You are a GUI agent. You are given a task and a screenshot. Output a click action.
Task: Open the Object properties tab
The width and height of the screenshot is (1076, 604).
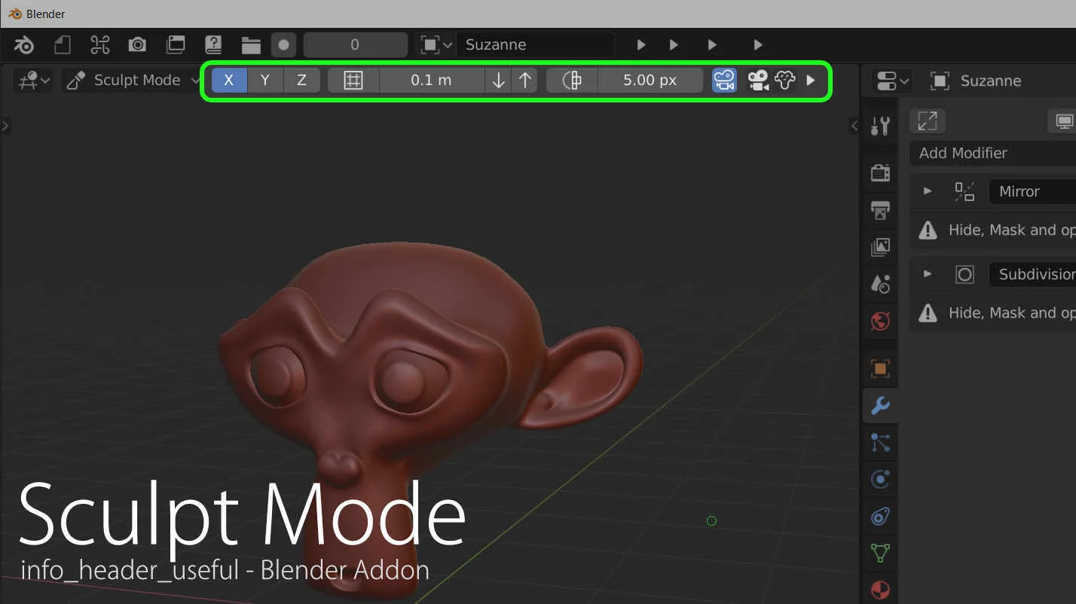click(x=880, y=369)
